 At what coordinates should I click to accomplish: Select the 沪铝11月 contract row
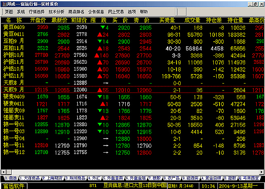tap(133, 76)
